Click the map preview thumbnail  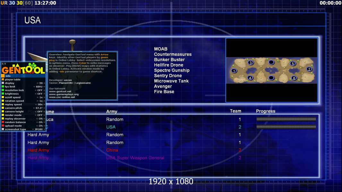[x=271, y=70]
